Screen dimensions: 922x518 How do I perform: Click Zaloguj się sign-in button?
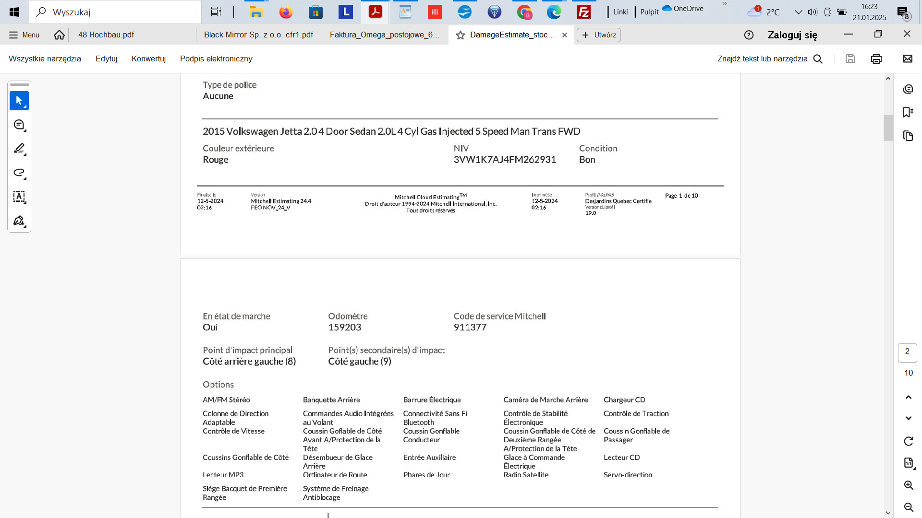pyautogui.click(x=792, y=35)
